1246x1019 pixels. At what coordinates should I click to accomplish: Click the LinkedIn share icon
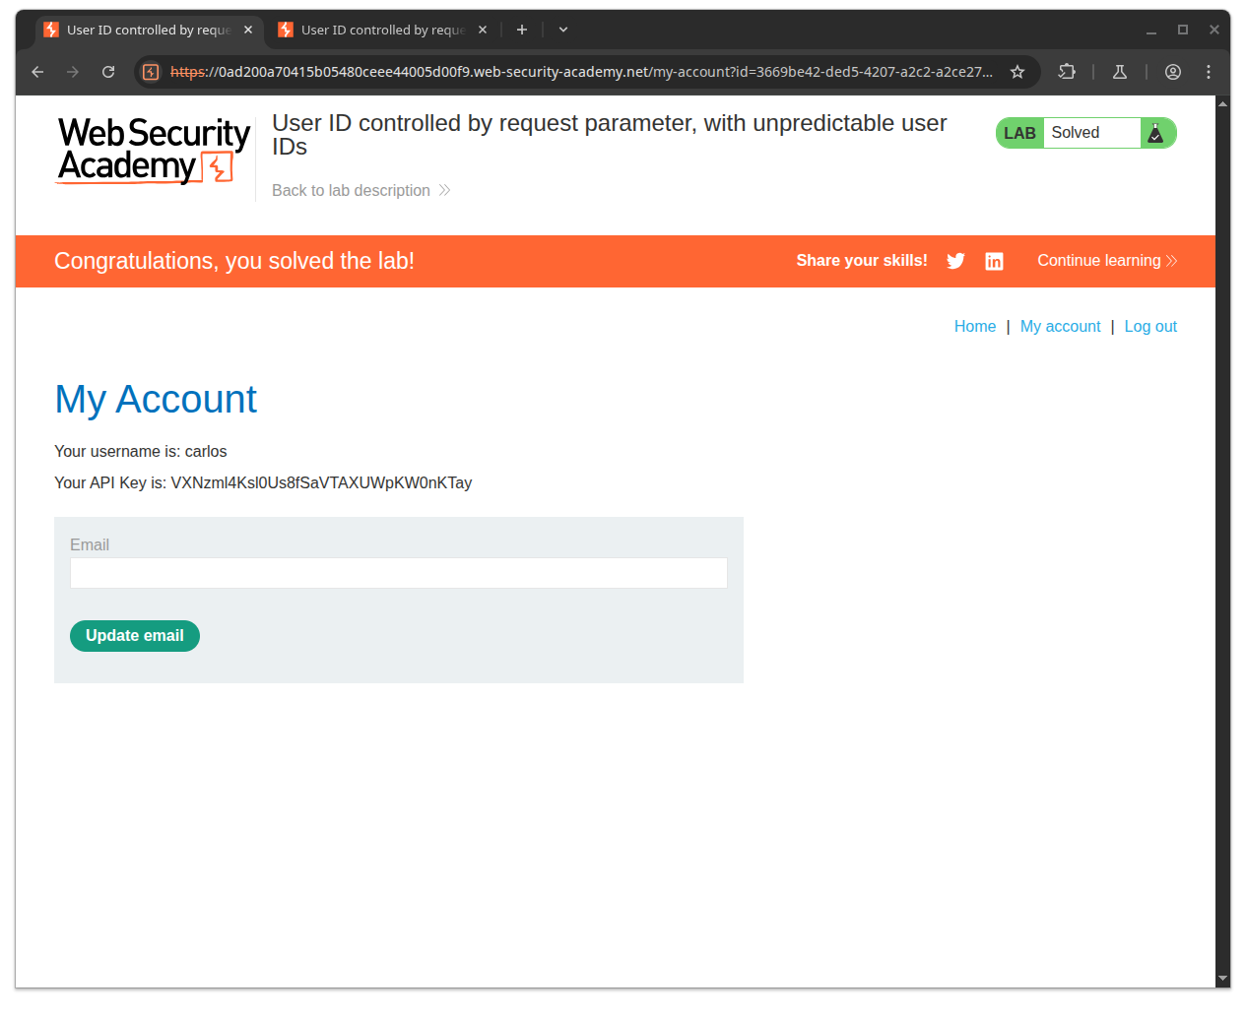tap(994, 261)
